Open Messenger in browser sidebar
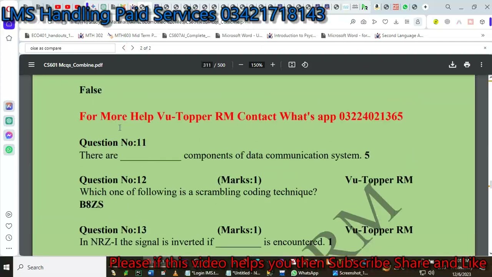The image size is (492, 277). click(x=9, y=135)
